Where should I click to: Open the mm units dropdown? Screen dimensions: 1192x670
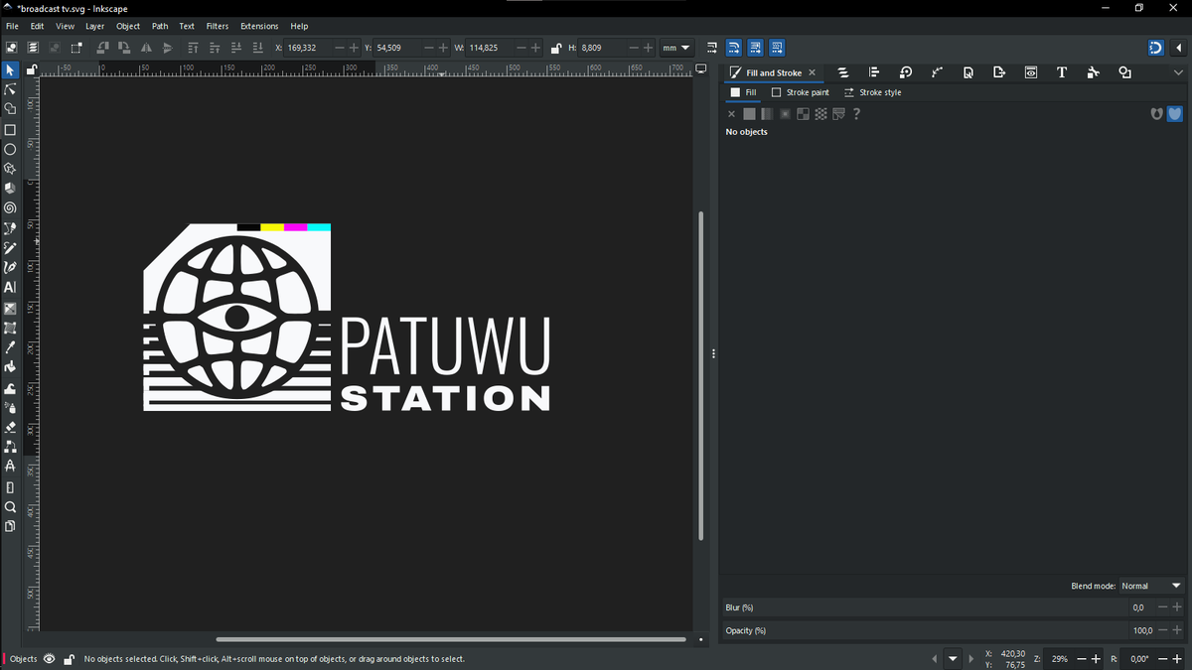point(676,48)
